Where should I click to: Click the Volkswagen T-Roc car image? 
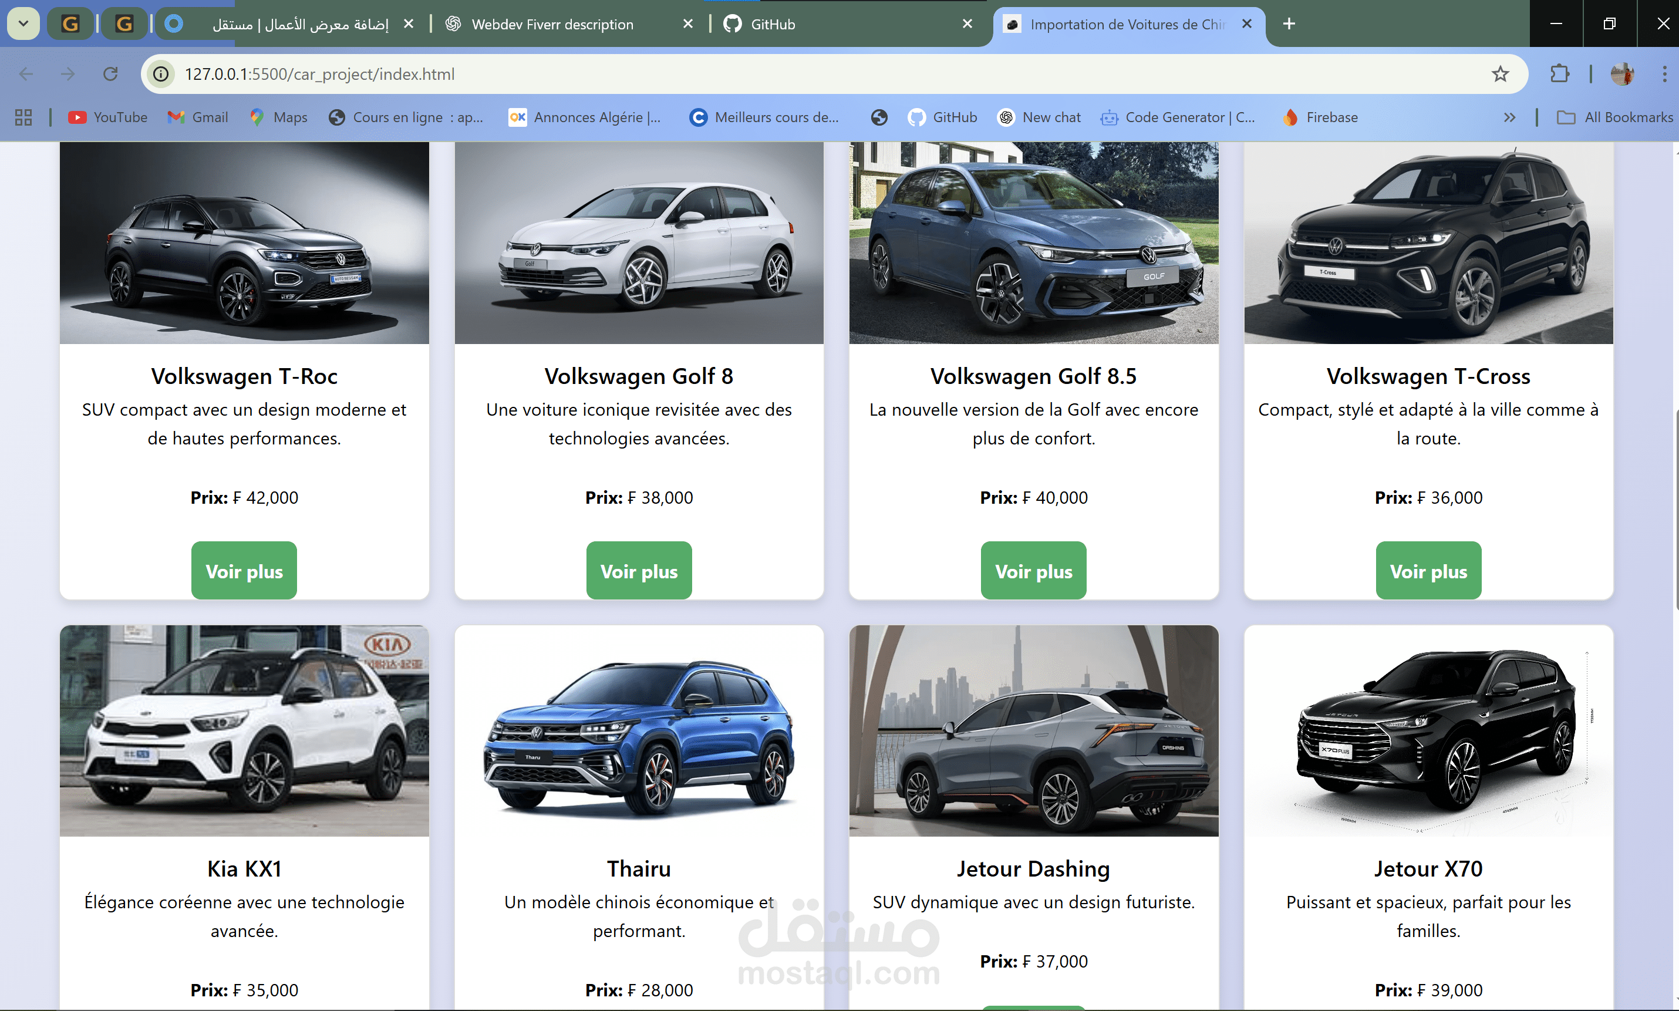click(244, 243)
